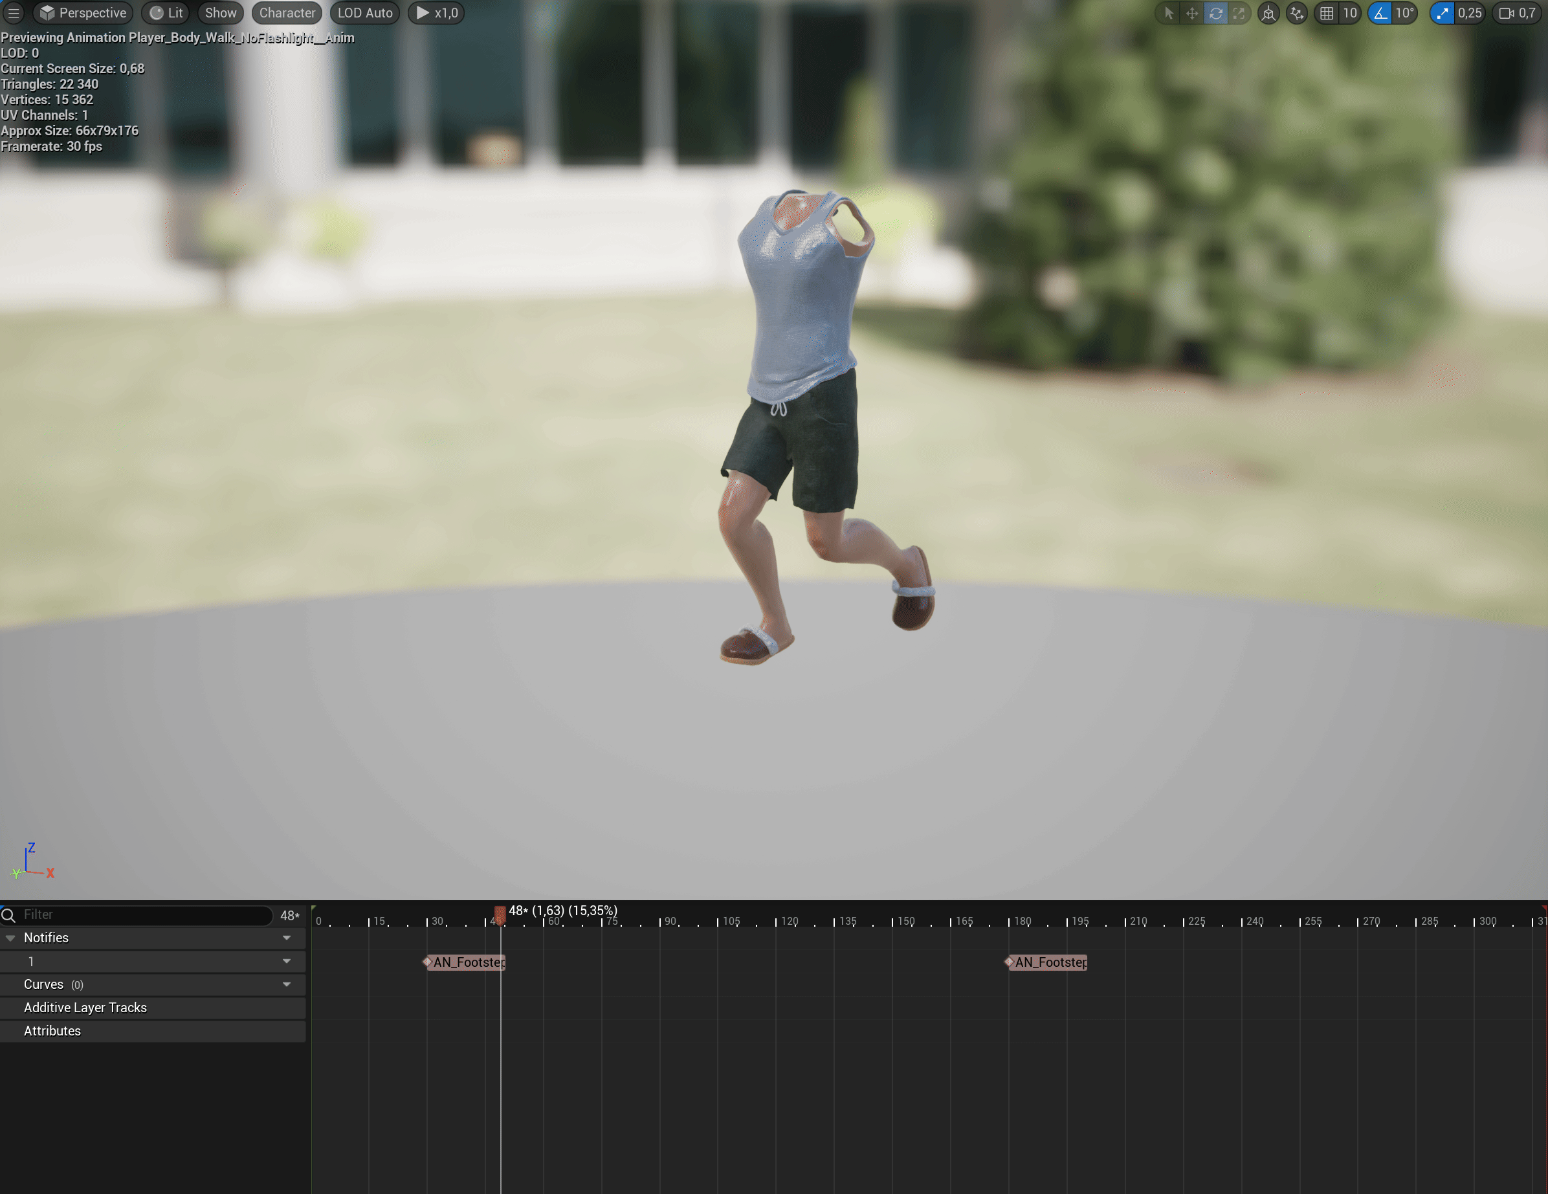
Task: Select the Rotate transform tool
Action: point(1215,13)
